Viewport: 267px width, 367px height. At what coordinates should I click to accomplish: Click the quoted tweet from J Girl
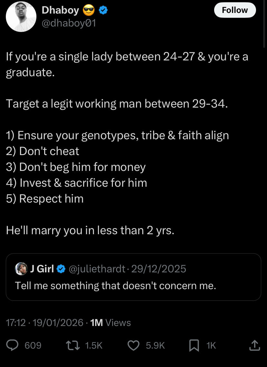133,277
